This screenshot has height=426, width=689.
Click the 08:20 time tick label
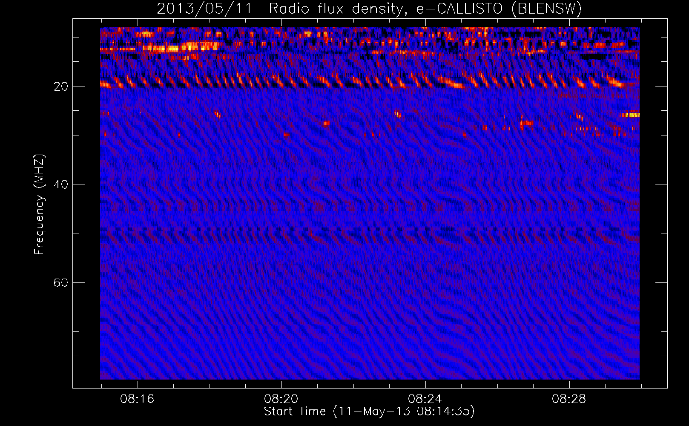pyautogui.click(x=281, y=399)
